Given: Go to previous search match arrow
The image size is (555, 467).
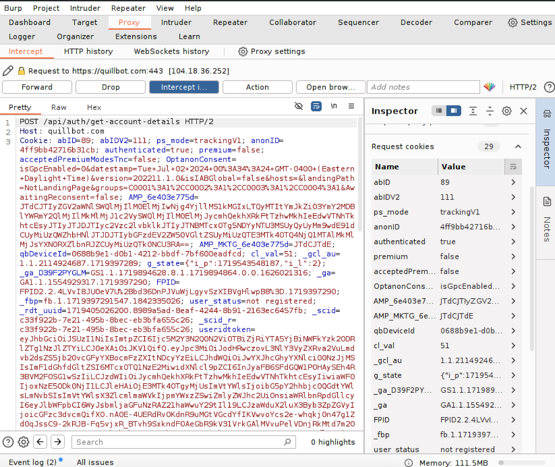Looking at the screenshot, I should pos(40,442).
